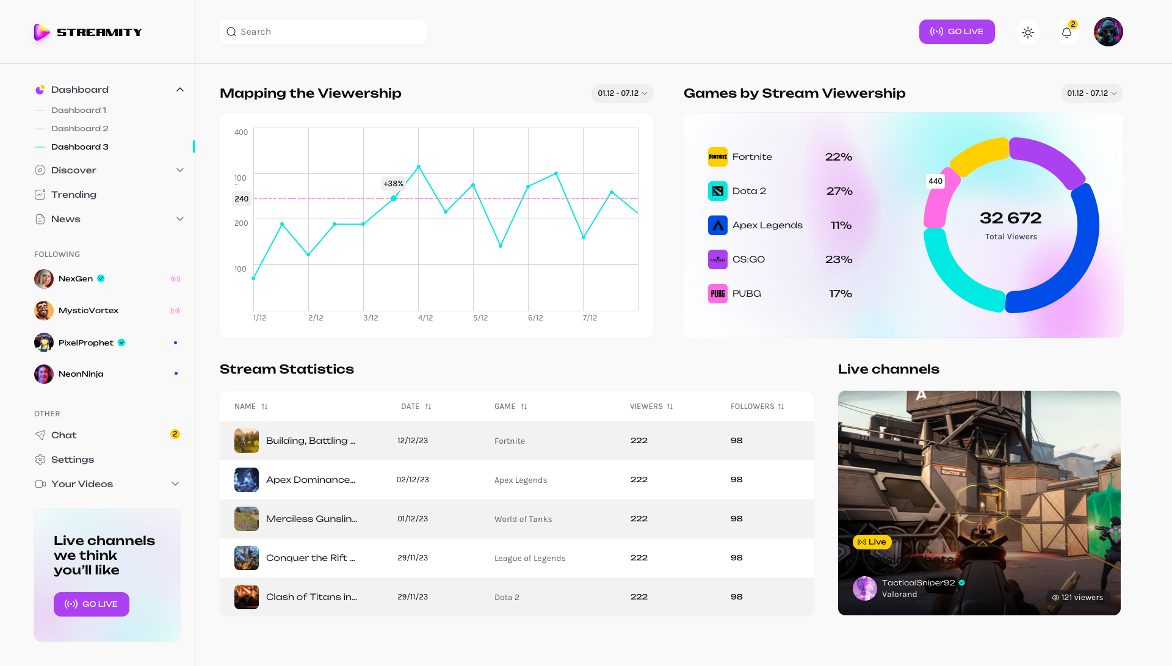Select Dashboard 1 from the sidebar
This screenshot has width=1172, height=666.
click(x=80, y=110)
